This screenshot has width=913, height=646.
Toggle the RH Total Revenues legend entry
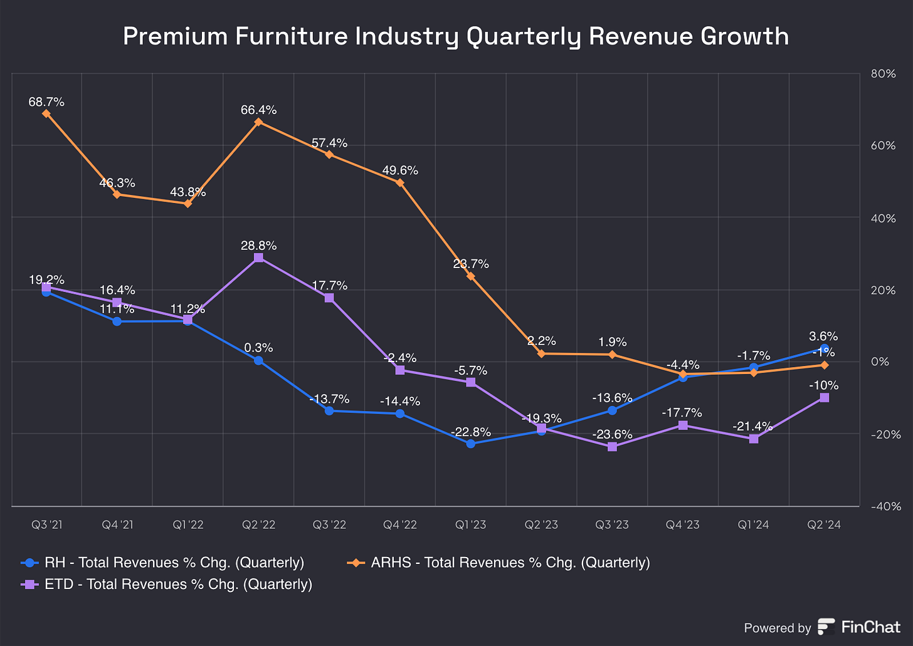click(x=162, y=563)
